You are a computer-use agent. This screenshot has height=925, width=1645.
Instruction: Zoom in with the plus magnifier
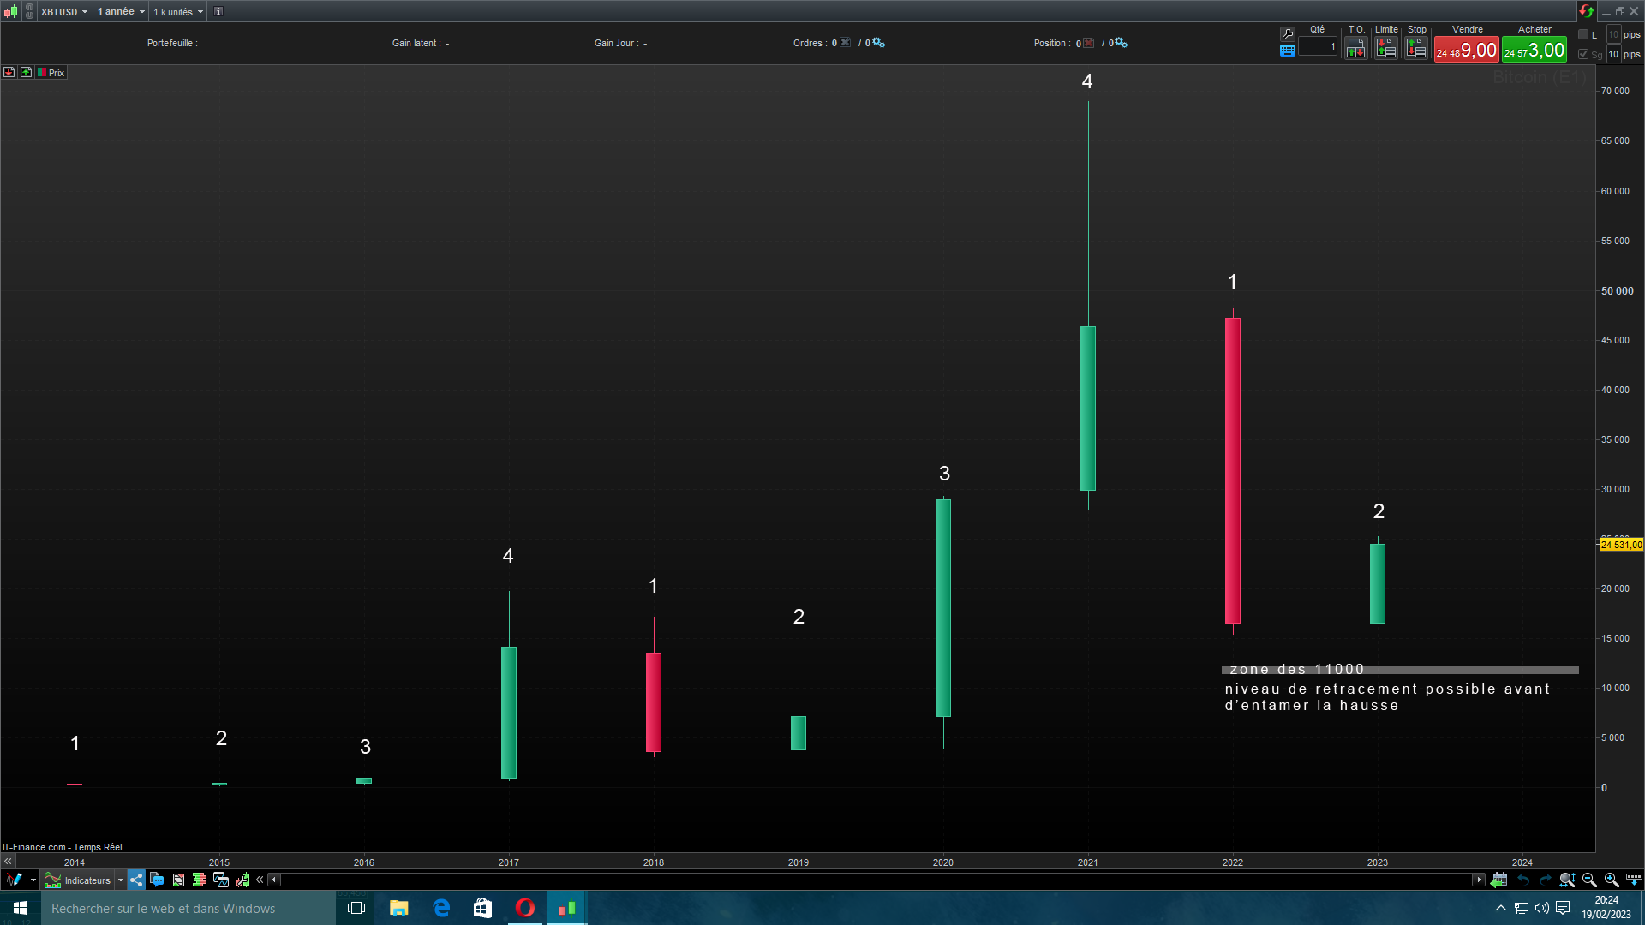1611,880
